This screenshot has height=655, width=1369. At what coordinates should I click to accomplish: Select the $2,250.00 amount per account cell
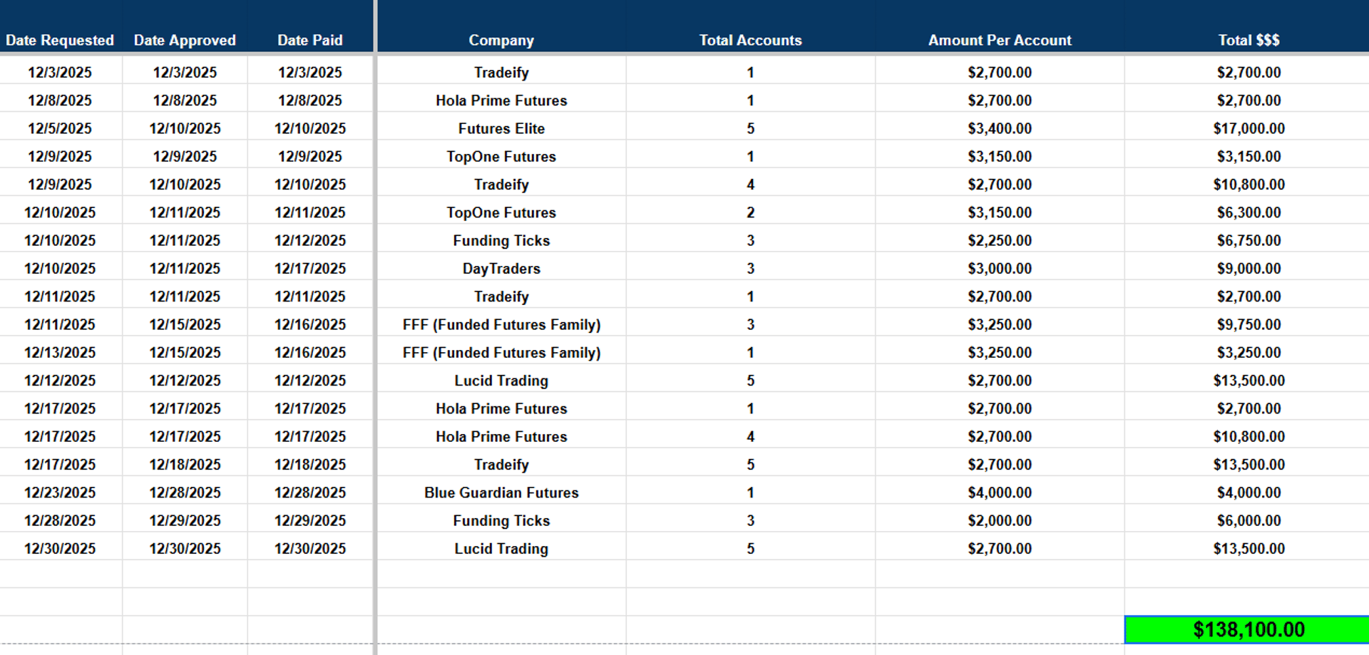click(x=1000, y=240)
